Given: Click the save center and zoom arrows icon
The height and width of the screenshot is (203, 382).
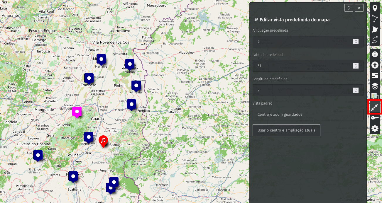Looking at the screenshot, I should pos(375,107).
